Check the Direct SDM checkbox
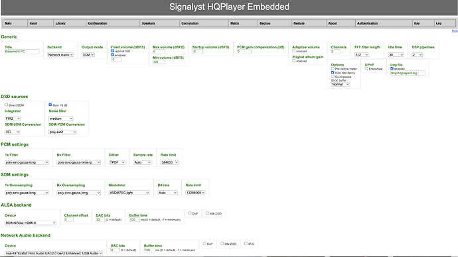The image size is (458, 257). (x=7, y=105)
